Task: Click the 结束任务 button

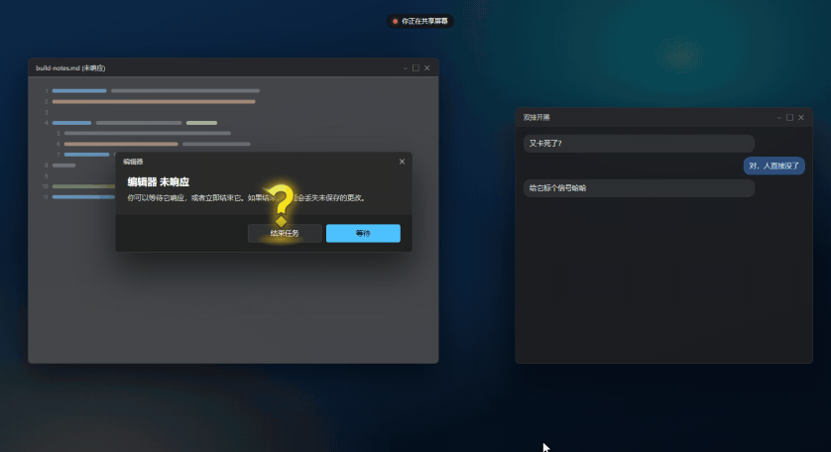Action: pos(285,233)
